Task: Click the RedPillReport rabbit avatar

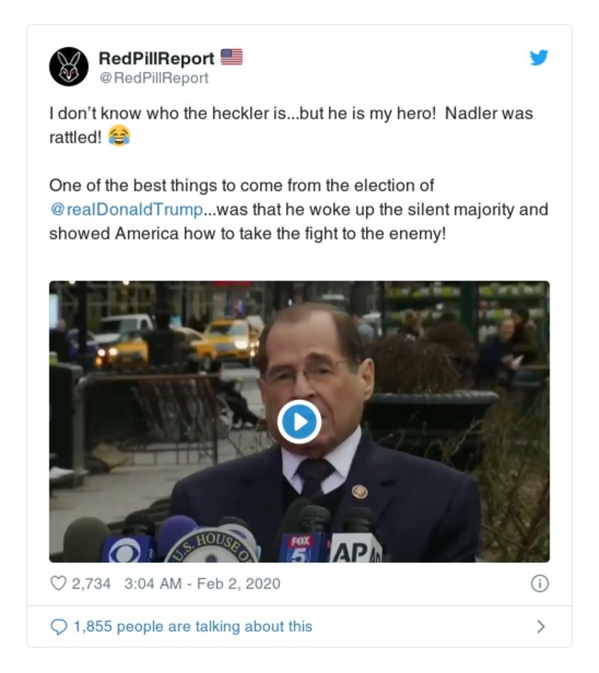Action: coord(69,67)
